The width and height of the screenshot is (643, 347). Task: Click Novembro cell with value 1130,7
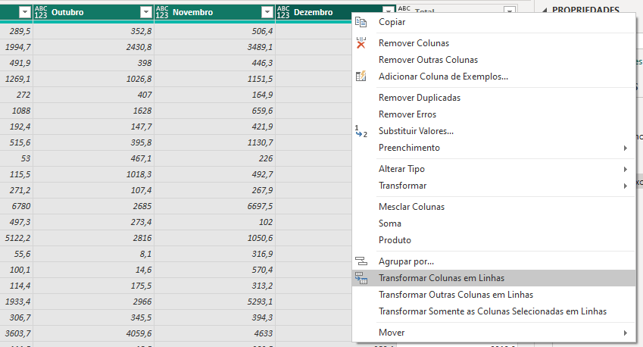[x=214, y=142]
